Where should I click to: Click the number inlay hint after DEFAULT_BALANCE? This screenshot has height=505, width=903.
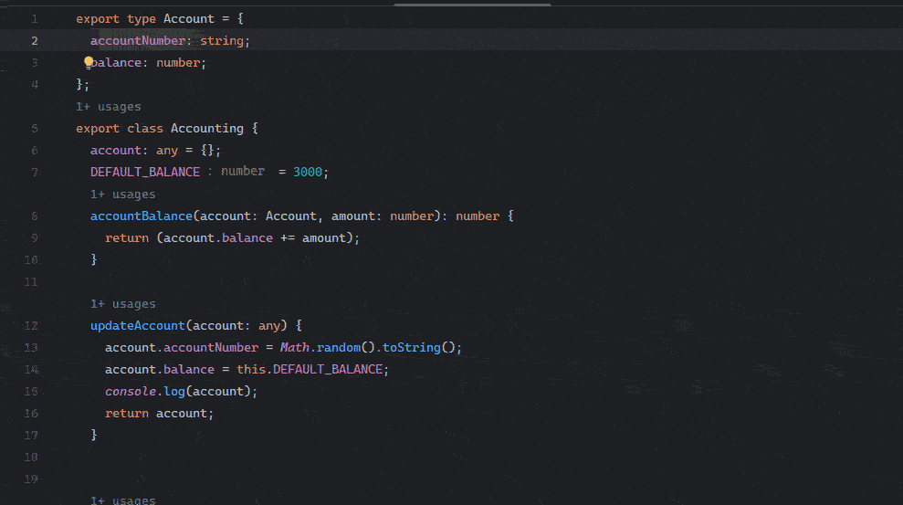(242, 172)
